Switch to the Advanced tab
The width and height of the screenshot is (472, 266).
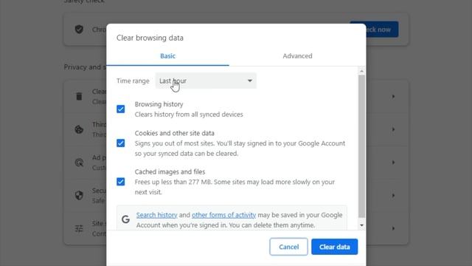coord(297,56)
